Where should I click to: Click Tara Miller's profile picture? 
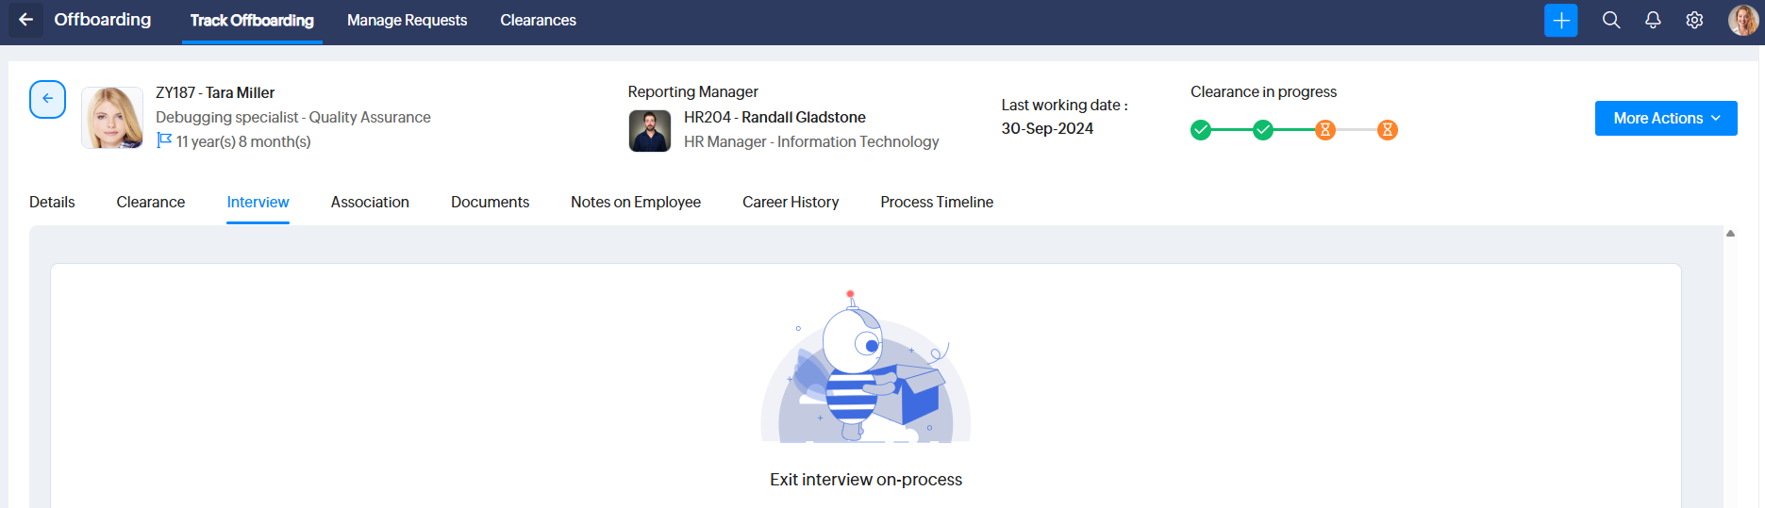click(x=112, y=118)
